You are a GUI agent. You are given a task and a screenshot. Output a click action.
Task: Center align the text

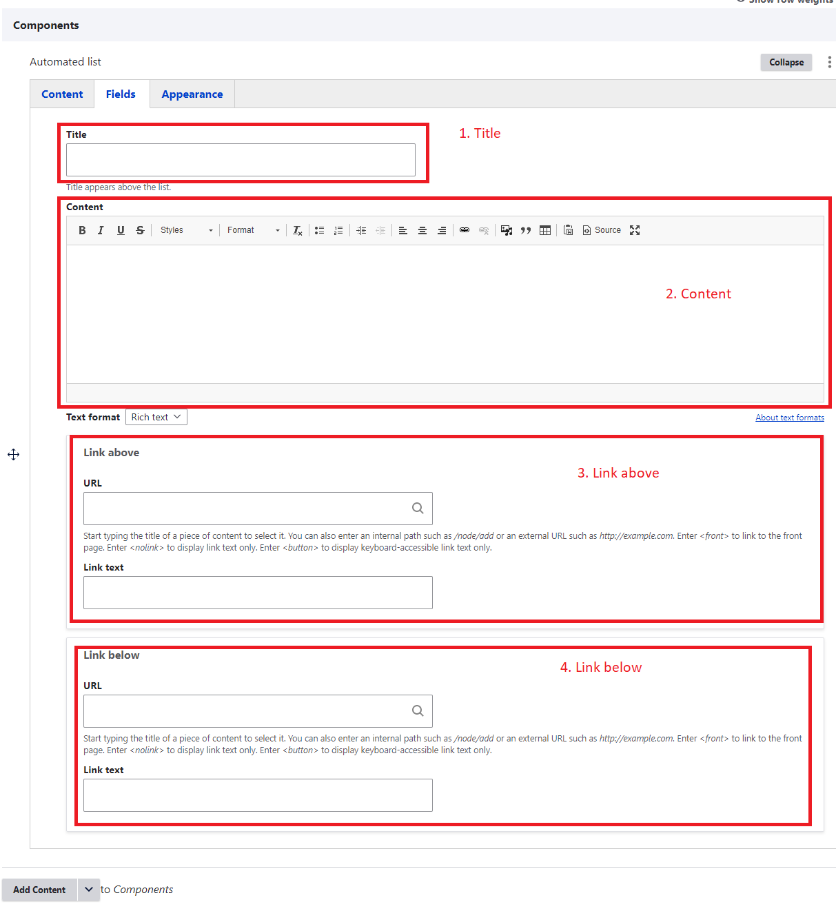pyautogui.click(x=422, y=230)
